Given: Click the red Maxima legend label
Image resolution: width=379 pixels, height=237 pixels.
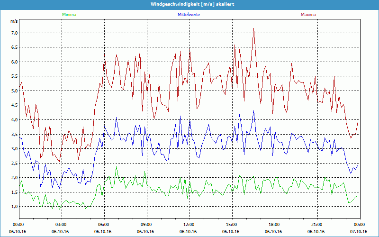Looking at the screenshot, I should click(x=308, y=15).
